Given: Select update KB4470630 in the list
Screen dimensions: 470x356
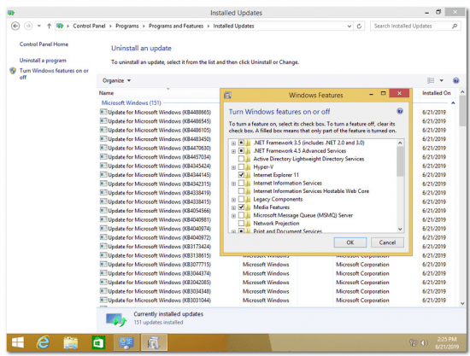Looking at the screenshot, I should [159, 149].
